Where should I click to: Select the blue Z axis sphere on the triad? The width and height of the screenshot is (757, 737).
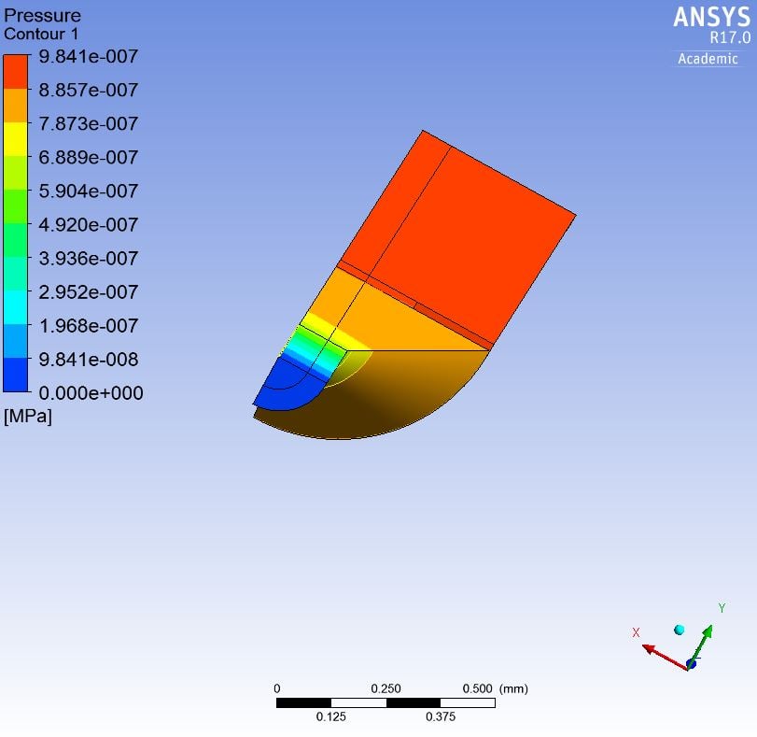click(x=692, y=664)
